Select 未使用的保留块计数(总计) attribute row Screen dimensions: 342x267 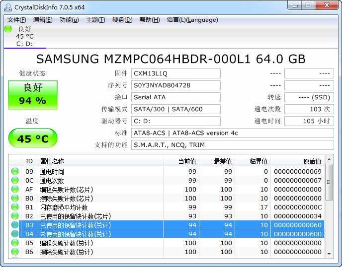pos(167,234)
